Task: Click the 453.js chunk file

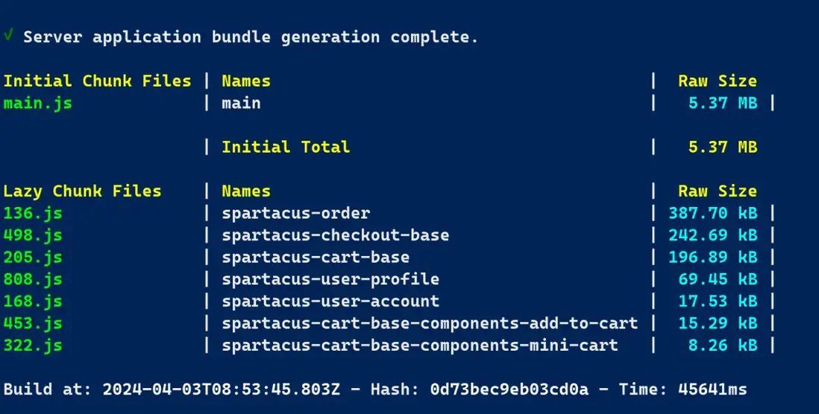Action: point(33,323)
